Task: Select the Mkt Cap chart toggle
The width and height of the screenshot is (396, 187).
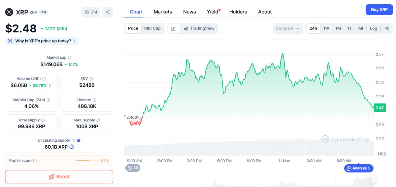Action: pos(152,28)
